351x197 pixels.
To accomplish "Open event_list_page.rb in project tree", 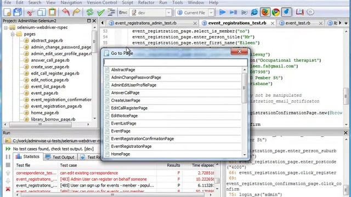I will [x=48, y=86].
